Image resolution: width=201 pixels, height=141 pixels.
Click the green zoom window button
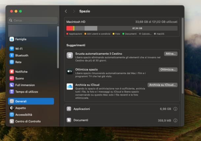[x=20, y=11]
